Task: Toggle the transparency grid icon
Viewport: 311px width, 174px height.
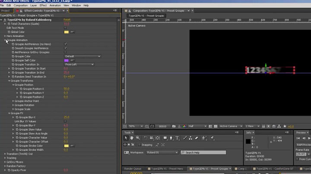Action: [216, 126]
